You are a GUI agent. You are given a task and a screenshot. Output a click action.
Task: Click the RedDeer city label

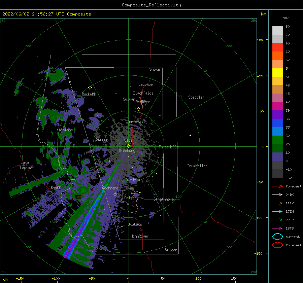(143, 102)
